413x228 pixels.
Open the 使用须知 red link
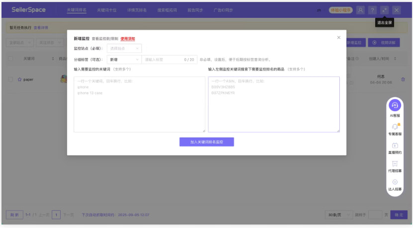128,38
